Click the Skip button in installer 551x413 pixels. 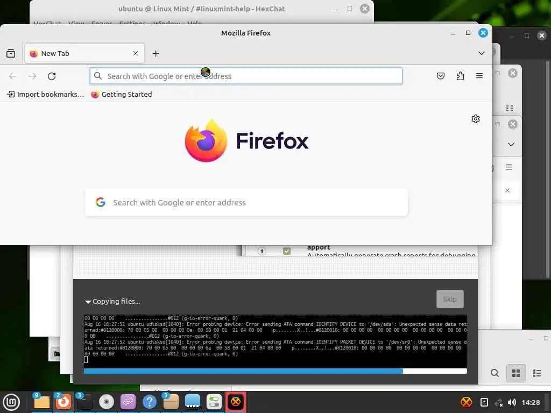[450, 299]
